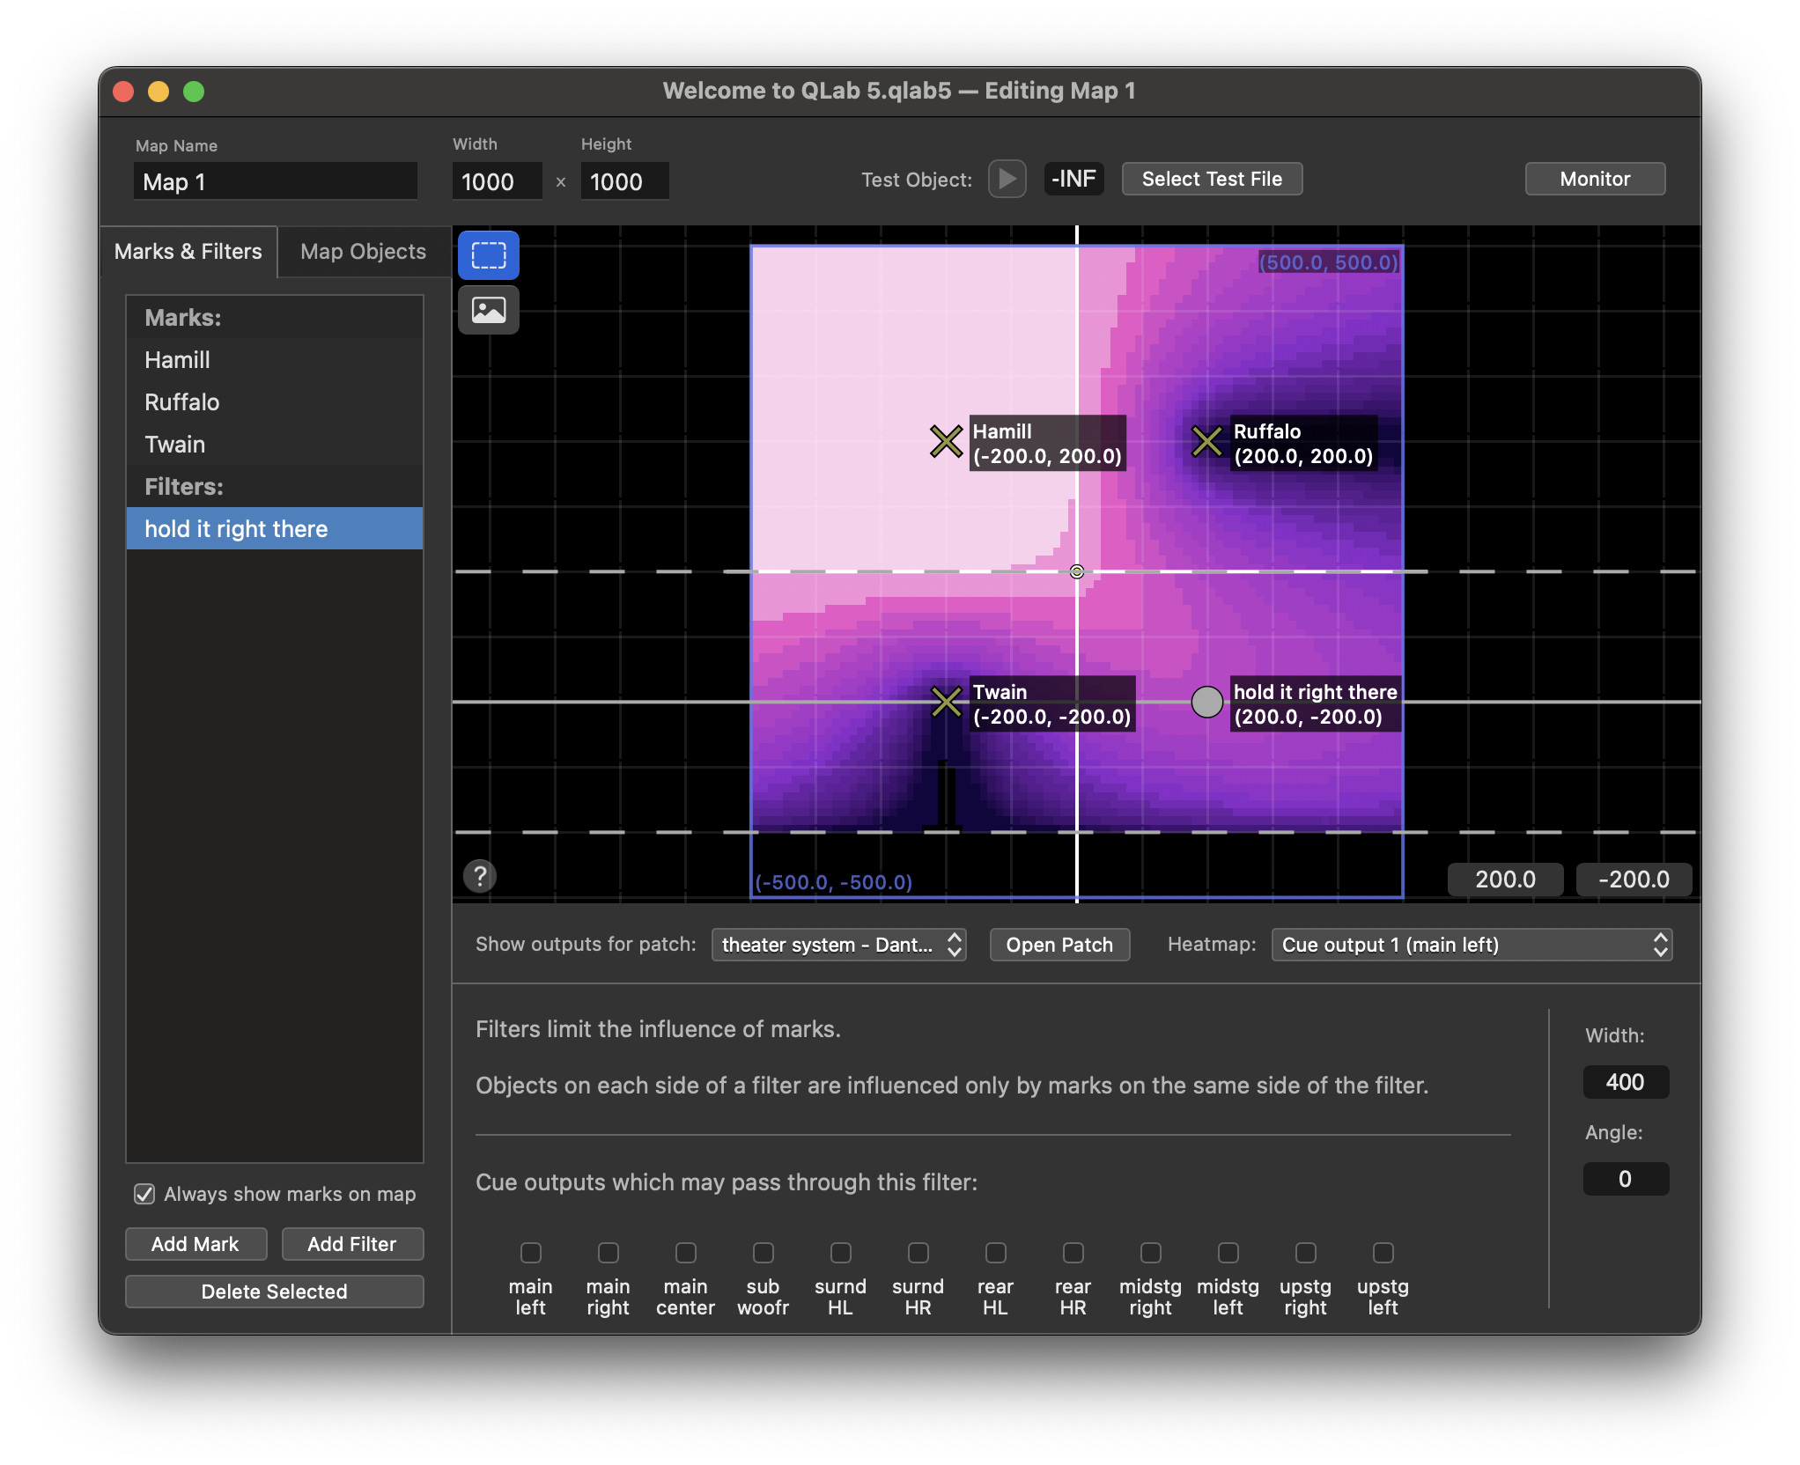Click the background image tool icon
This screenshot has height=1465, width=1800.
pos(489,310)
